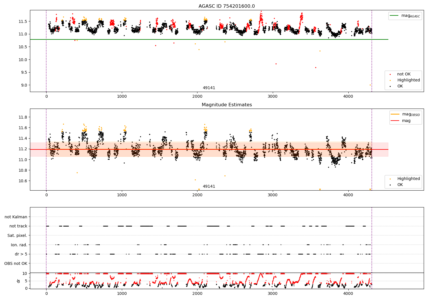The image size is (428, 300).
Task: Click the 'Sat. pixel.' axis label
Action: (x=17, y=236)
